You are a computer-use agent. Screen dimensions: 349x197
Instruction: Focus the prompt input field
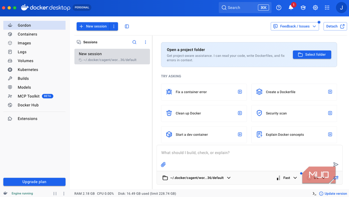(249, 153)
